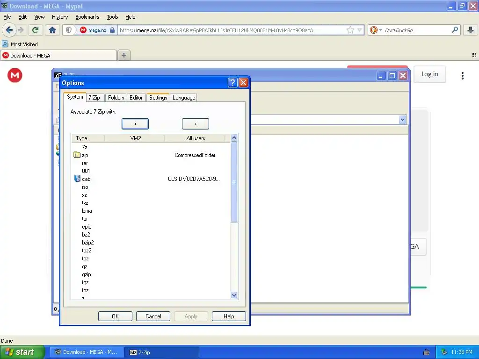This screenshot has height=359, width=479.
Task: Click the Log in button on MEGA
Action: (x=429, y=74)
